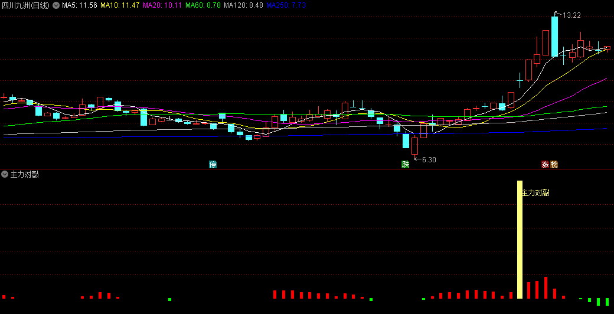Click the tall yellow 主力对敲 signal bar
Screen dimensions: 614x314
pyautogui.click(x=520, y=240)
